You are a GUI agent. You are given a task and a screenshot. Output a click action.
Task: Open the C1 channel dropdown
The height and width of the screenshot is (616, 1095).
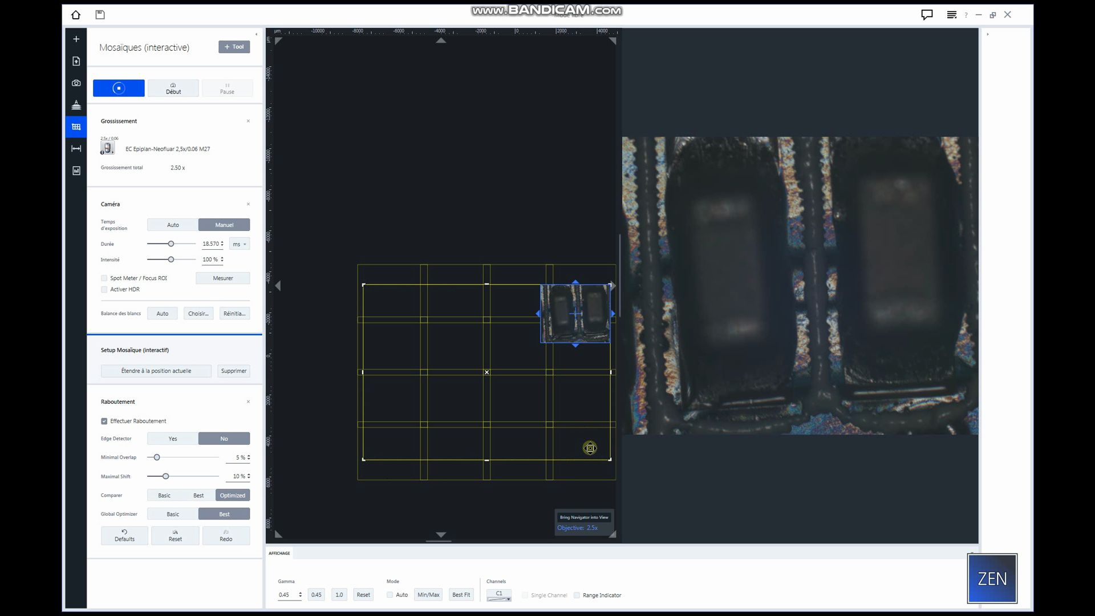click(x=499, y=595)
